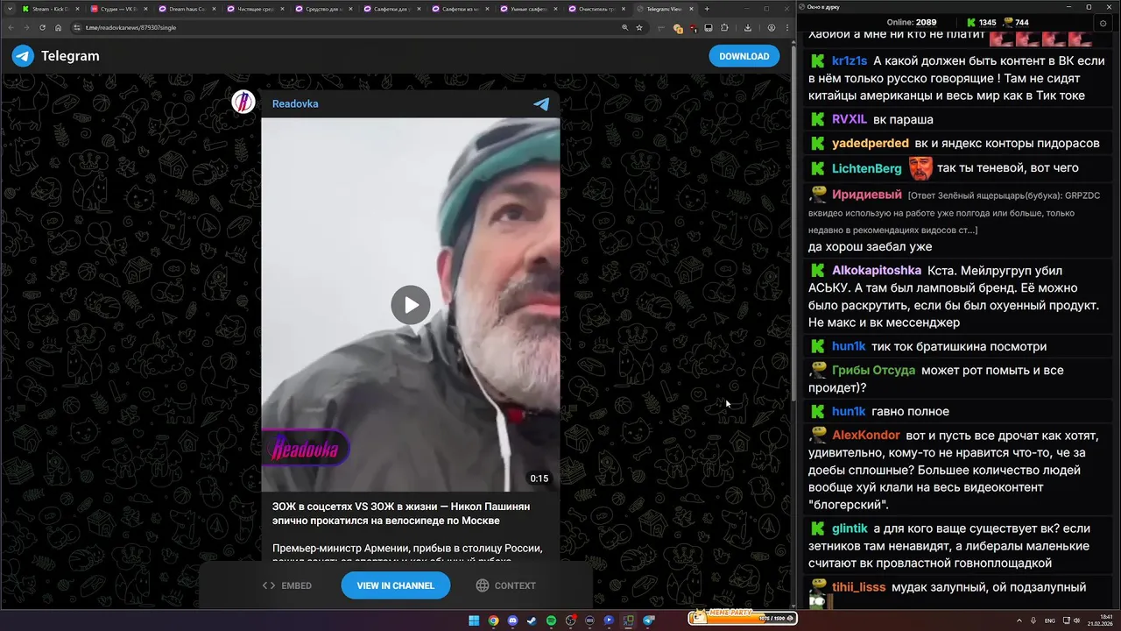Click username tihii_lisss in chat
Image resolution: width=1121 pixels, height=631 pixels.
(x=858, y=587)
